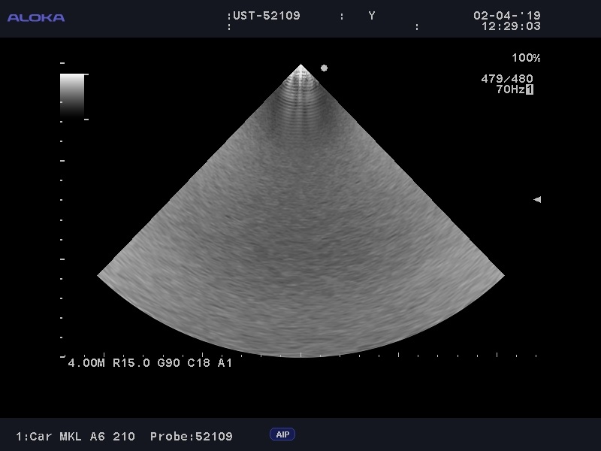Click the grayscale gradient bar
Screen dimensions: 601x451
point(72,95)
